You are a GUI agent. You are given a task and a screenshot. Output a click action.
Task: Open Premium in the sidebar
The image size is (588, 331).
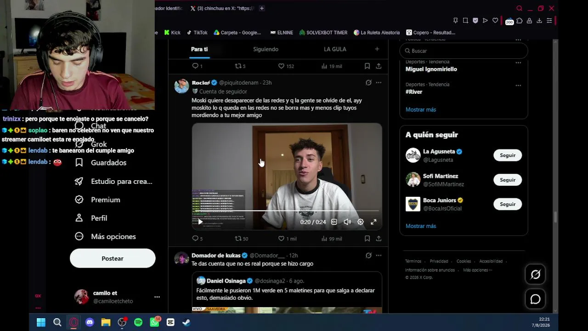coord(98,200)
